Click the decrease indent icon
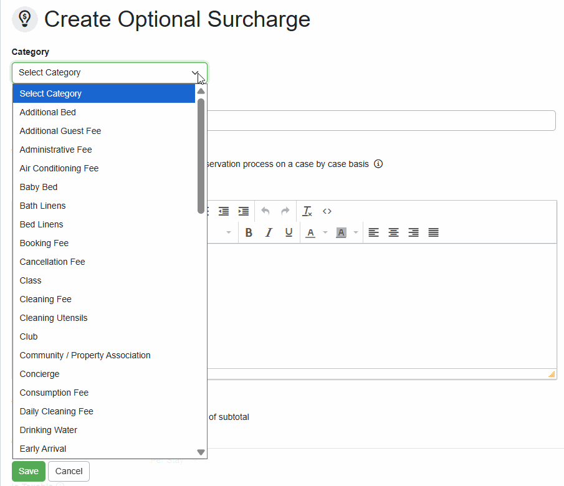Viewport: 564px width, 486px height. [x=224, y=211]
